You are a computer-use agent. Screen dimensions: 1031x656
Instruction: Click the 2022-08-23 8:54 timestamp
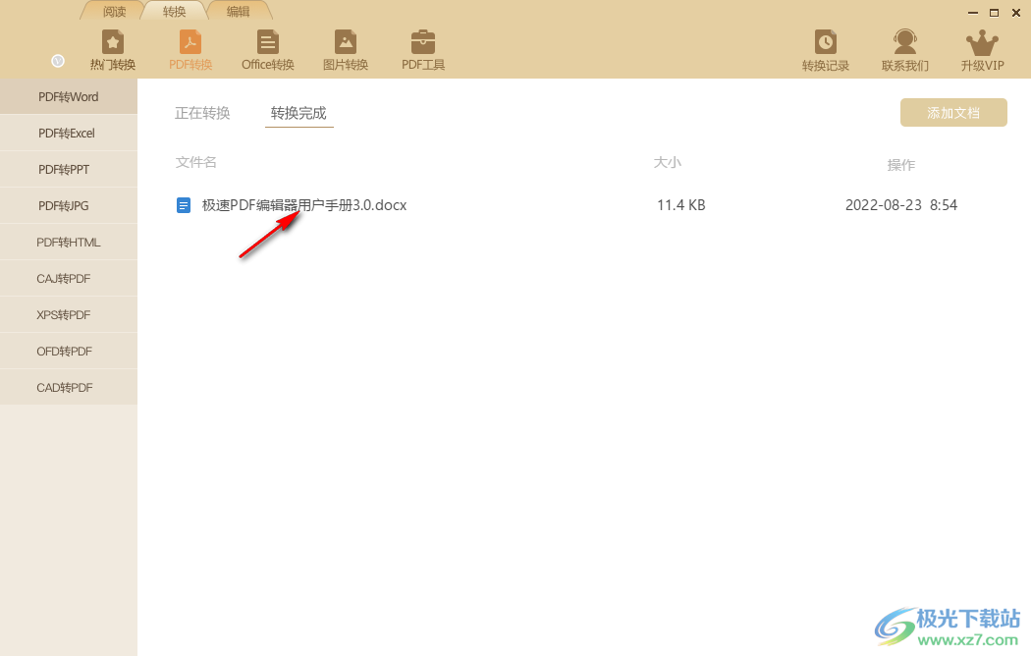900,205
